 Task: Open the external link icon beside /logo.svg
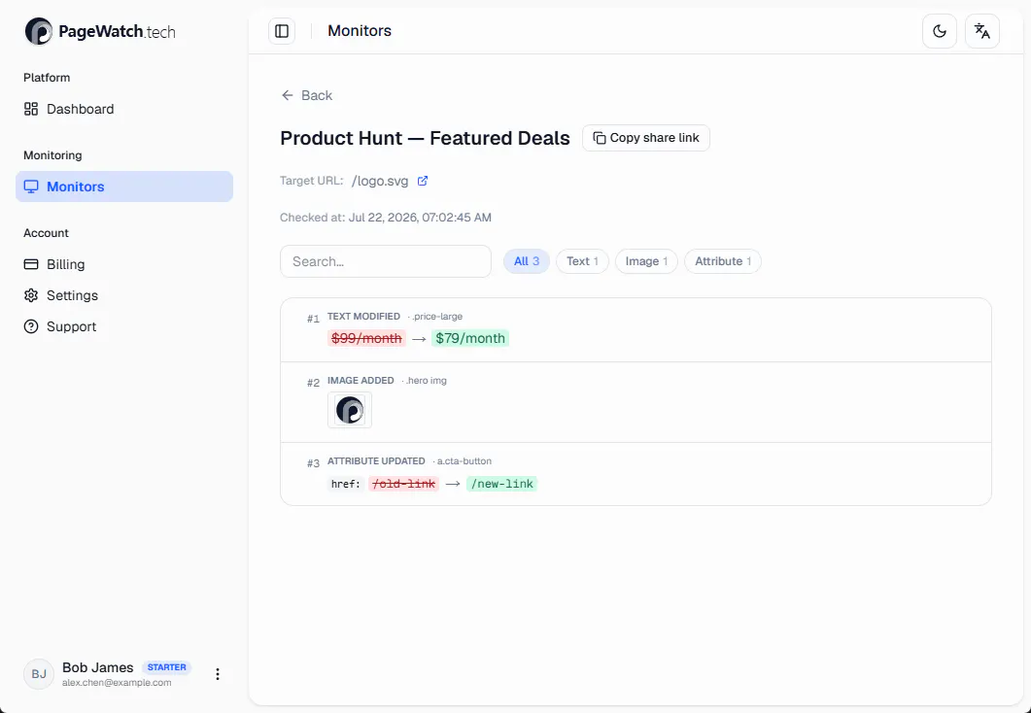(x=423, y=181)
